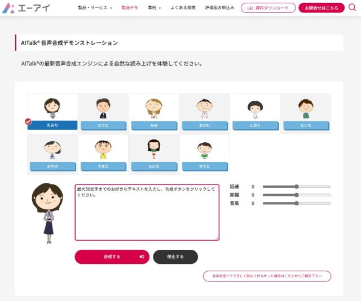Click the large standing character illustration
Image resolution: width=361 pixels, height=301 pixels.
pyautogui.click(x=47, y=213)
